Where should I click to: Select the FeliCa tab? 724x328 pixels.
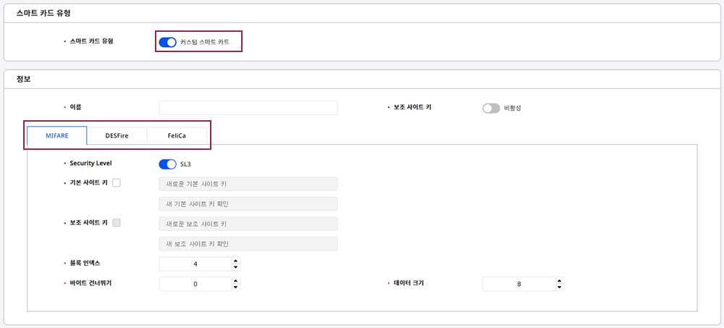(177, 135)
